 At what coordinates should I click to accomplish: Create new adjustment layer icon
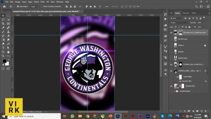tap(193, 111)
